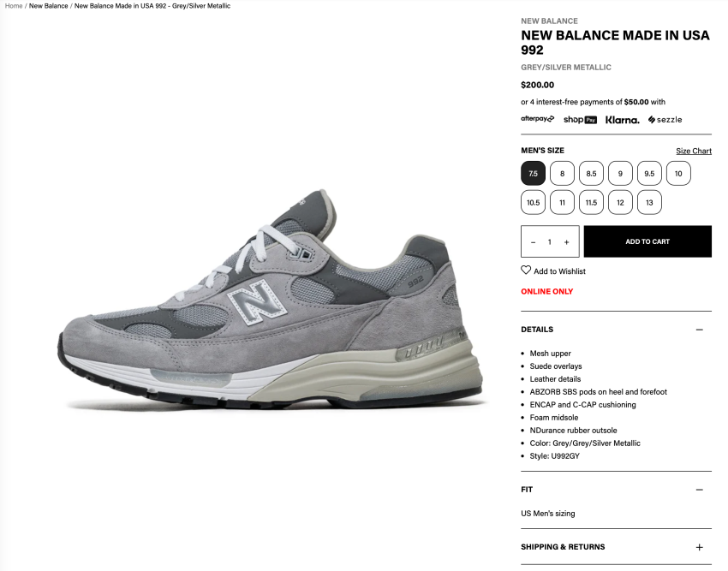
Task: Choose size 13 option
Action: tap(649, 202)
